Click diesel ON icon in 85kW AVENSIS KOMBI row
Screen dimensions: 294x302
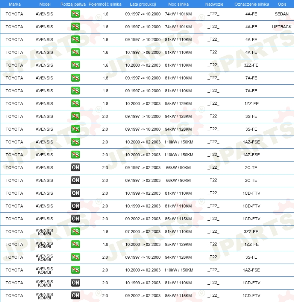click(75, 296)
